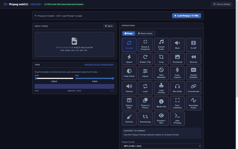Click the 'Selection: 1:40.0' text
The height and width of the screenshot is (149, 238).
coord(75,91)
